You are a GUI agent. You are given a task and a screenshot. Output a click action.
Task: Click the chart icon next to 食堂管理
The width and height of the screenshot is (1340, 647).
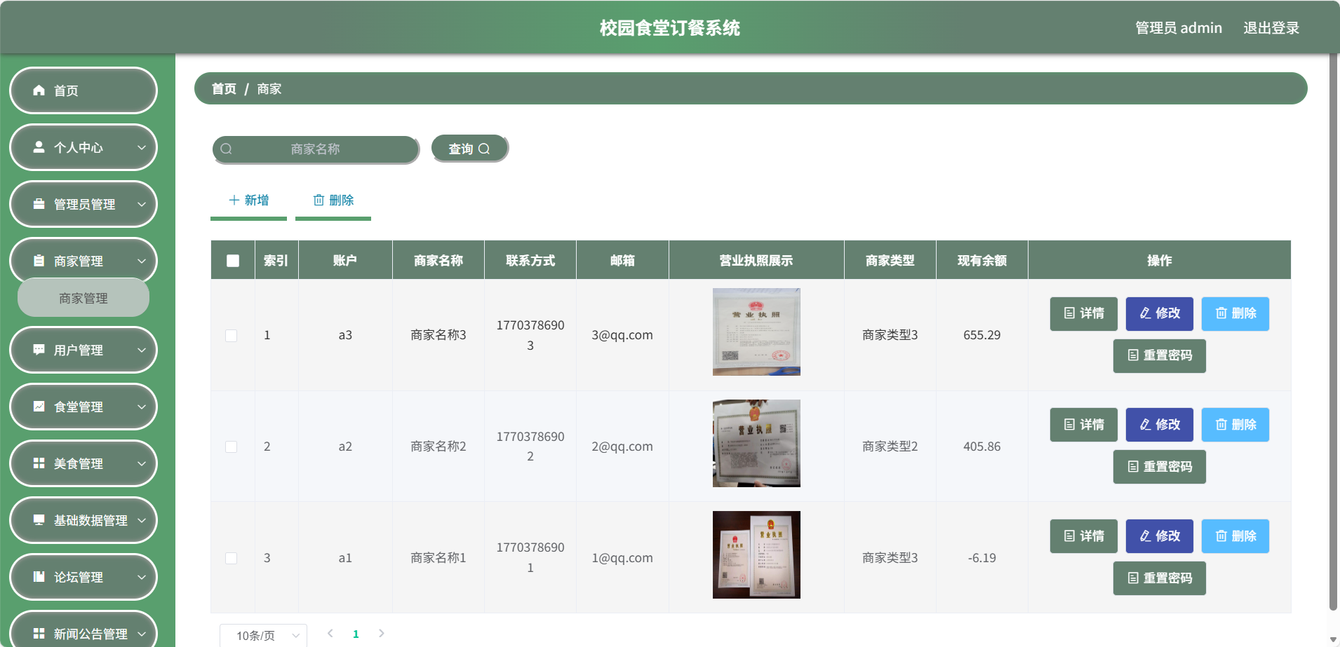pos(39,407)
